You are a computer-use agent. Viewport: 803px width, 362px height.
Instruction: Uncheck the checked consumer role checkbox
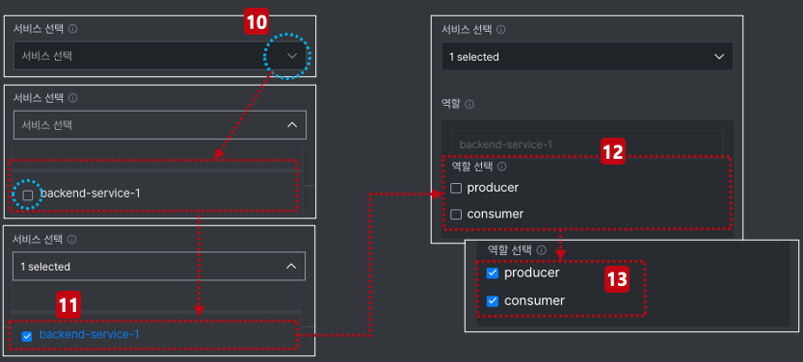493,301
